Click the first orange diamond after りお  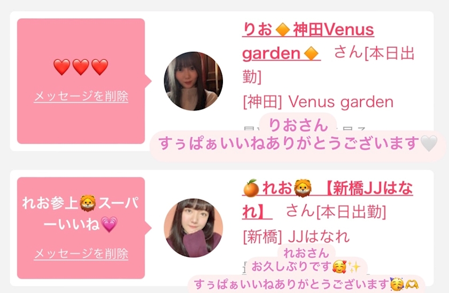(283, 29)
